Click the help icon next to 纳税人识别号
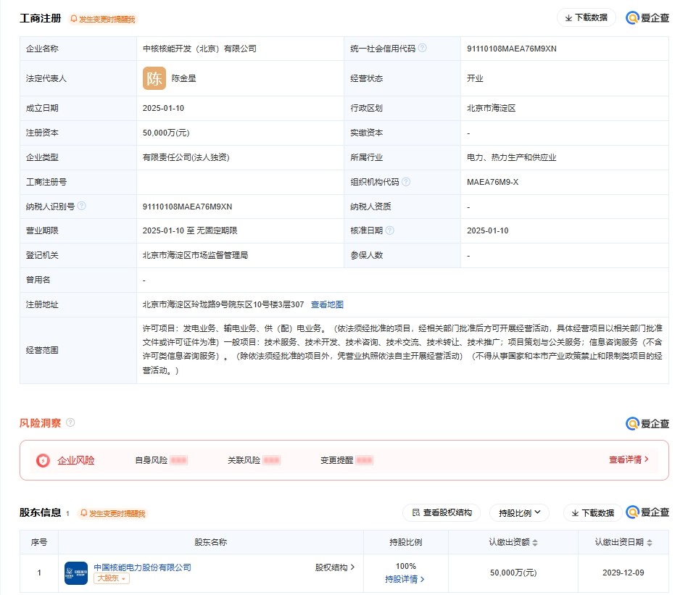Screen dimensions: 688x595 coord(82,206)
